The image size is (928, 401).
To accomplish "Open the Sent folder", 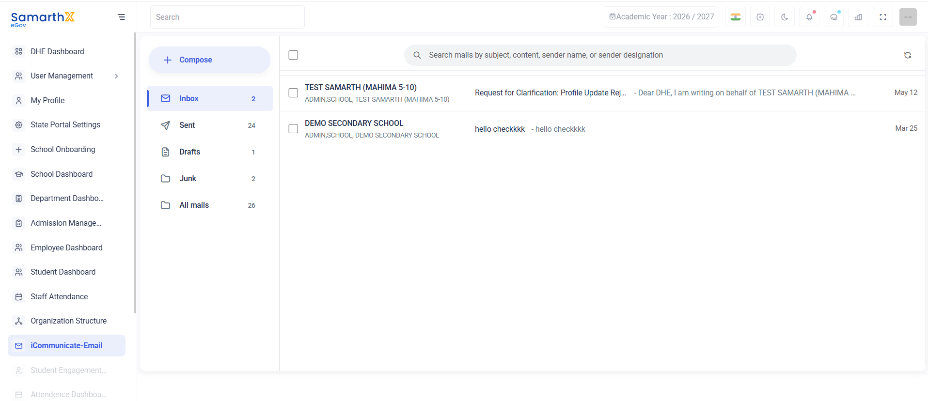I will [x=210, y=125].
